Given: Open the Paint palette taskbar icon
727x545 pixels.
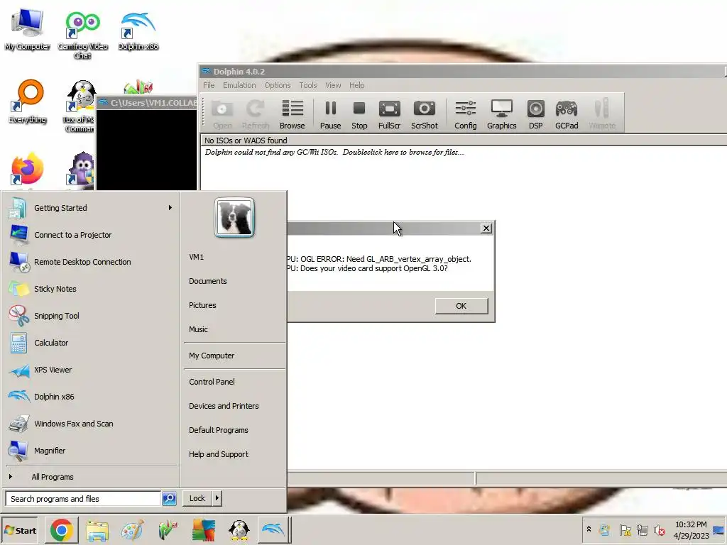Looking at the screenshot, I should click(x=133, y=529).
